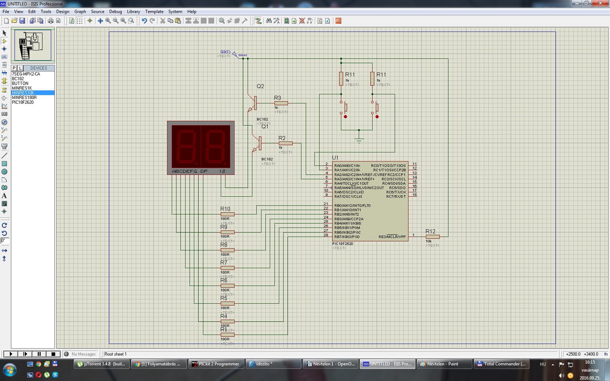Start the simulation with Play button
Image resolution: width=610 pixels, height=381 pixels.
pyautogui.click(x=11, y=354)
